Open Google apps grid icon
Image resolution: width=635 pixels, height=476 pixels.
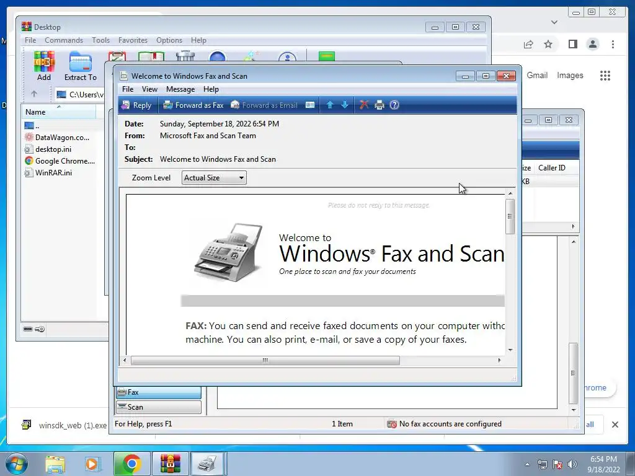coord(605,75)
